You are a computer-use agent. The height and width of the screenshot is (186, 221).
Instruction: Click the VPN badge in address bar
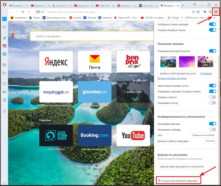coord(38,12)
